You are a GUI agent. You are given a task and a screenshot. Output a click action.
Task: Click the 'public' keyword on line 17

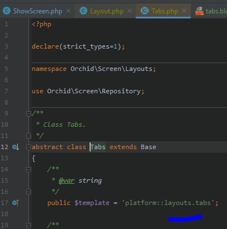tap(59, 203)
